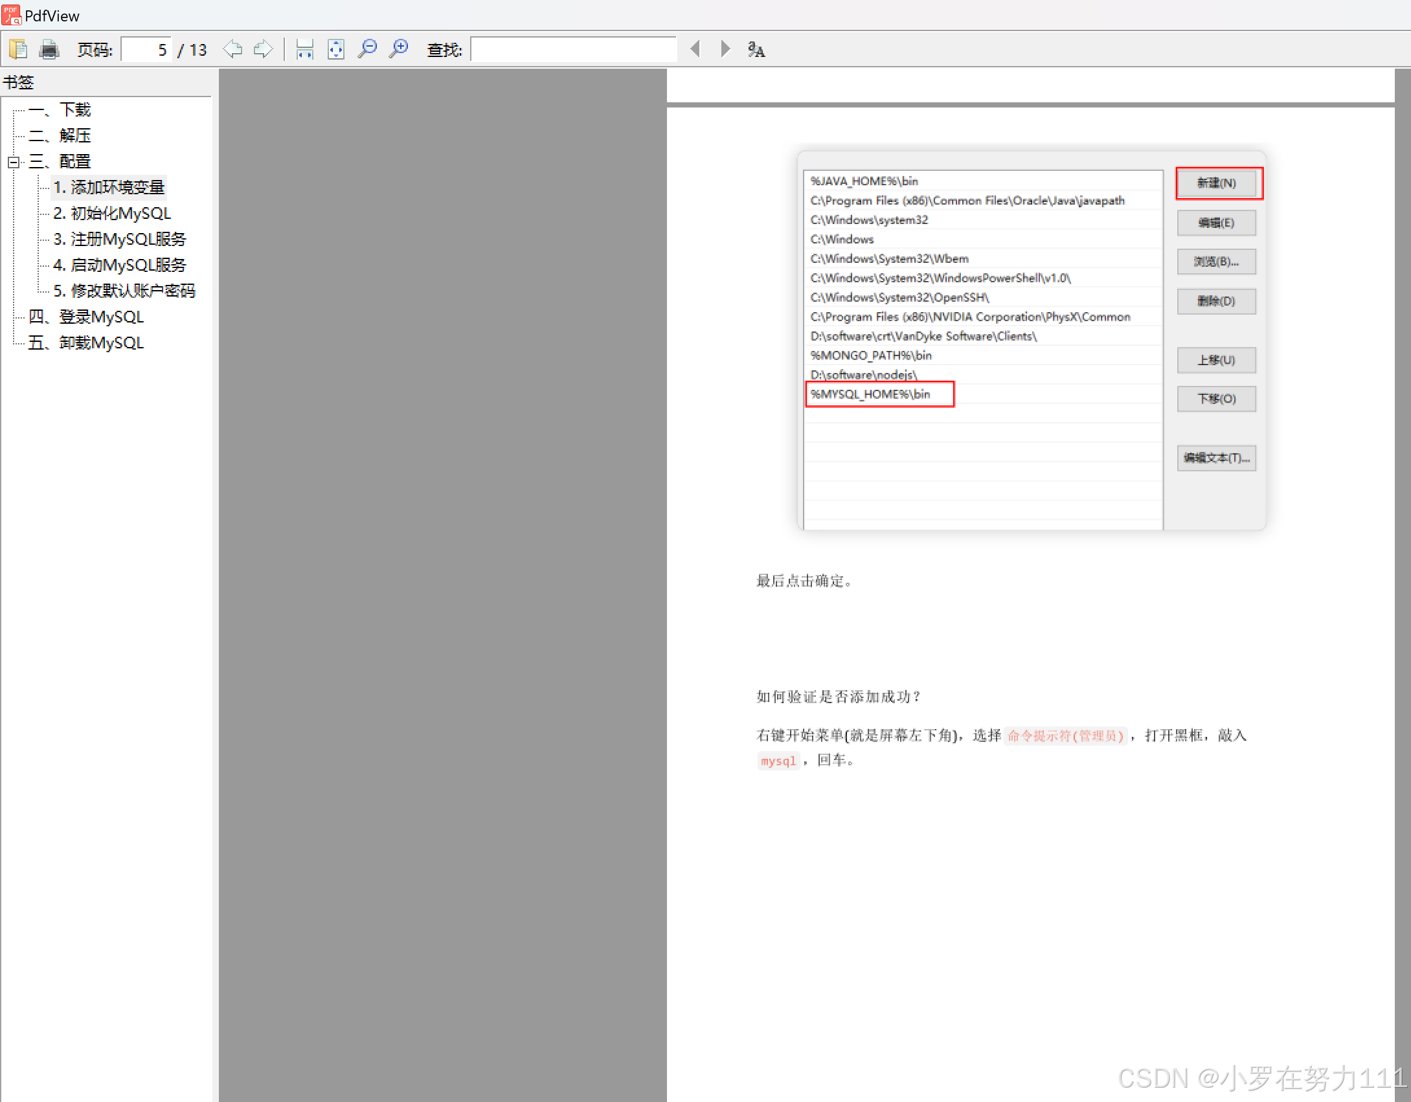1411x1102 pixels.
Task: Select bookmark 五、卸载MySQL
Action: (86, 343)
